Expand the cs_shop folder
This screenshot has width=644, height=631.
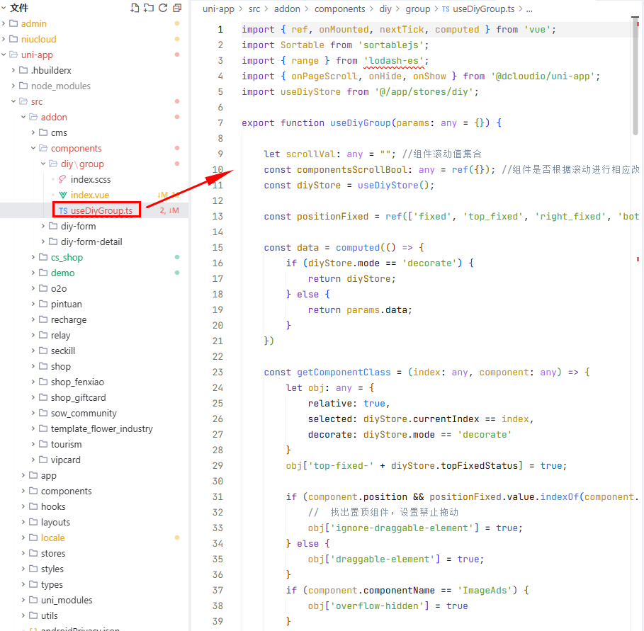[x=67, y=257]
